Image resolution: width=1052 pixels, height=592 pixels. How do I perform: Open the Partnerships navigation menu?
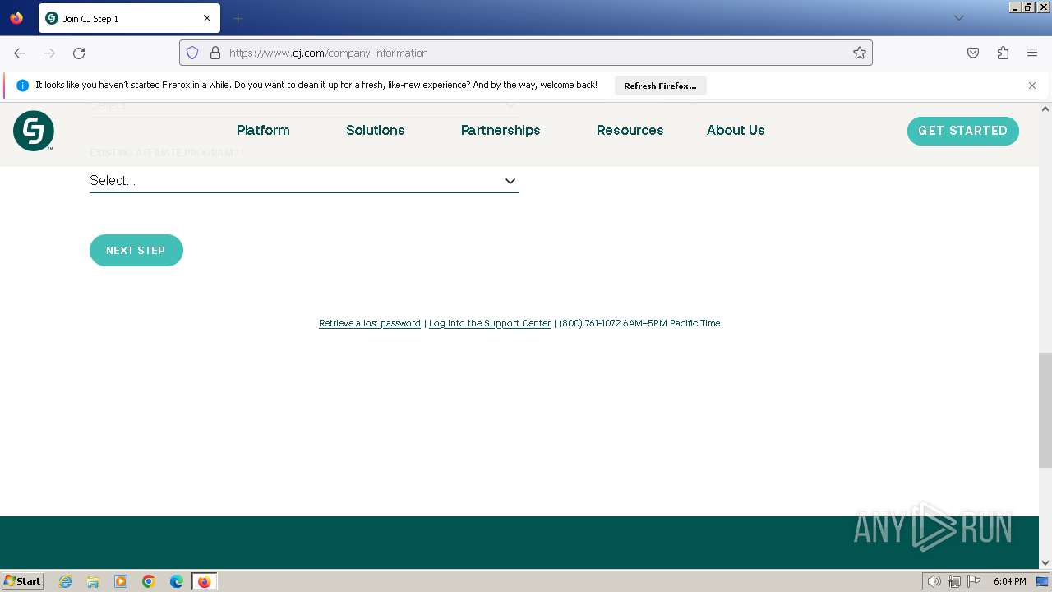(x=501, y=130)
